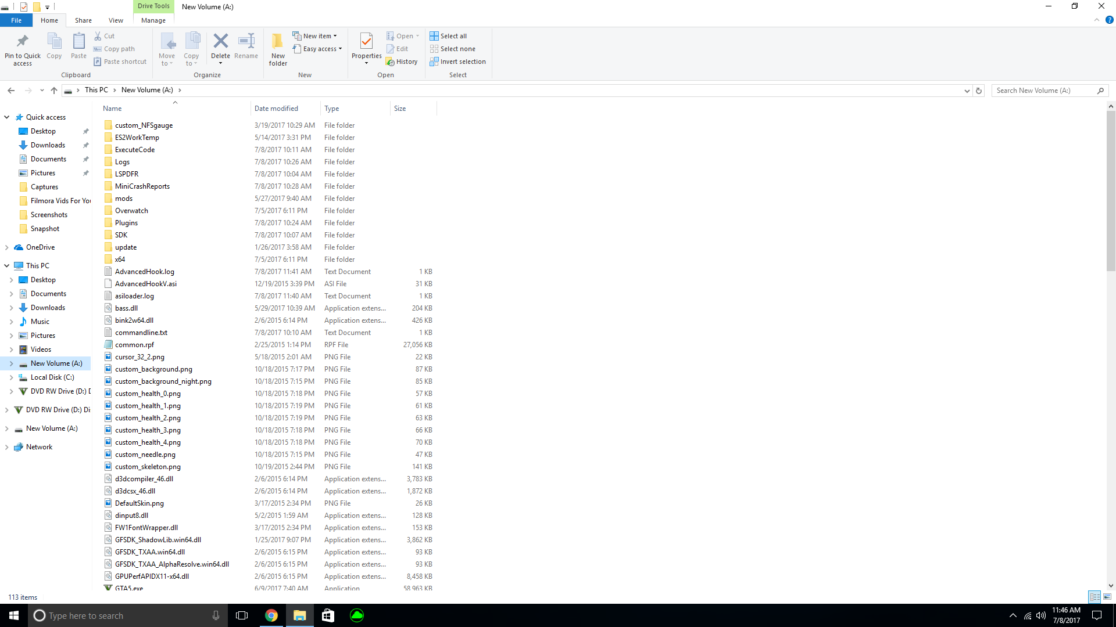Click the Rename ribbon icon
This screenshot has height=627, width=1116.
246,42
